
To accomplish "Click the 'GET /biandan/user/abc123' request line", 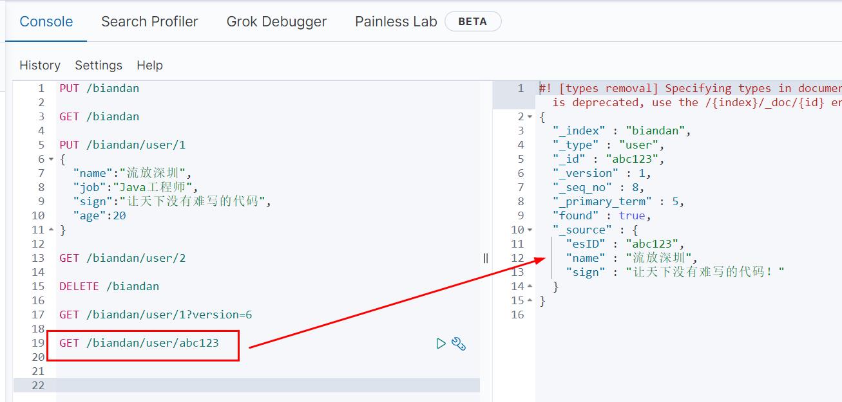I will pyautogui.click(x=139, y=343).
